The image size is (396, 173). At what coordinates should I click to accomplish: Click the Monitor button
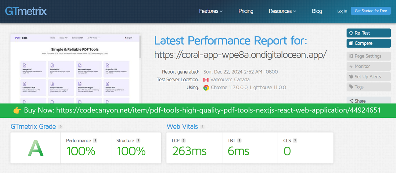point(368,66)
